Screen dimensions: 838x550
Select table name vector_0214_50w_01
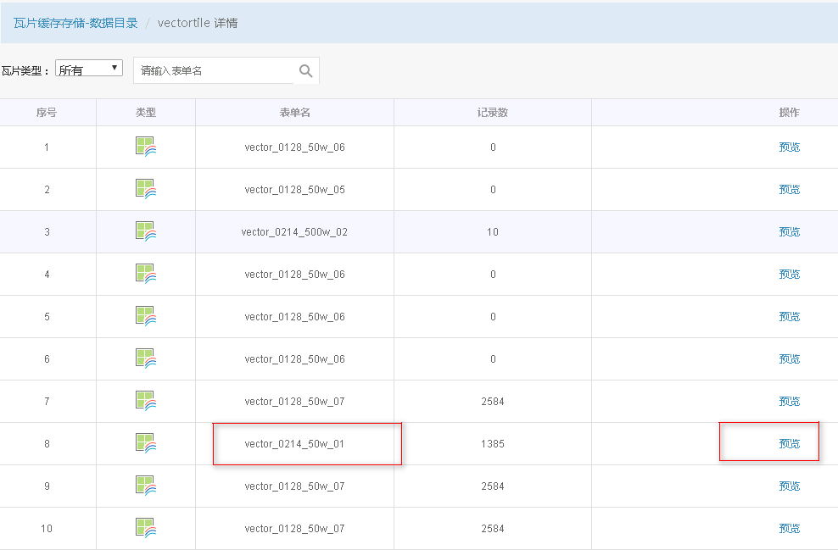(294, 444)
